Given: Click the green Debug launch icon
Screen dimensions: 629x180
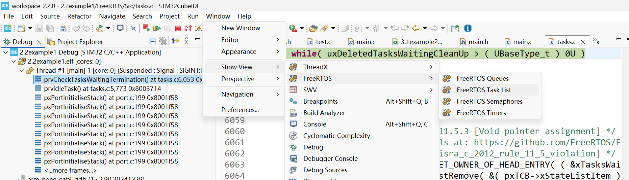Looking at the screenshot, I should point(293,29).
